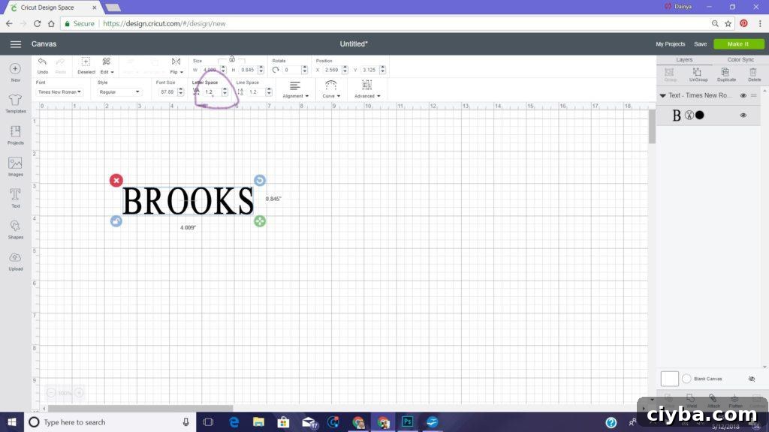This screenshot has height=432, width=769.
Task: Open File Explorer from taskbar
Action: (258, 421)
